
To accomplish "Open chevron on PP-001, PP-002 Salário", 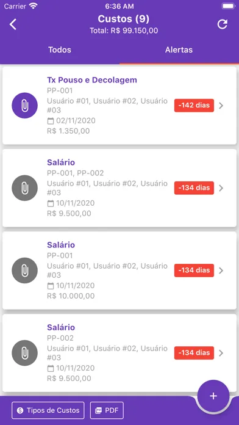I will pyautogui.click(x=221, y=188).
